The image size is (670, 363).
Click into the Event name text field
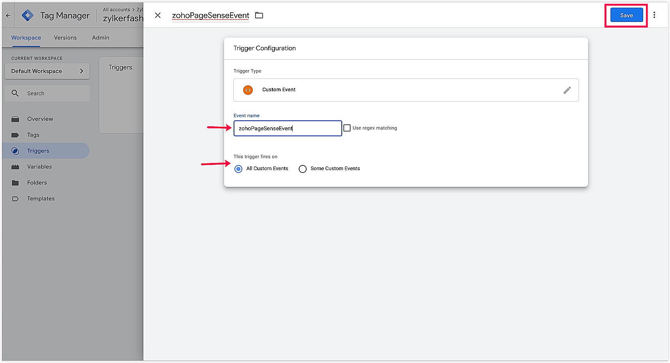287,128
